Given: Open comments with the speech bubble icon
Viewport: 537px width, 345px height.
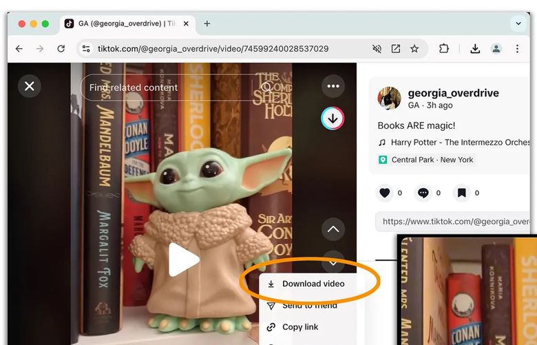Looking at the screenshot, I should tap(423, 193).
